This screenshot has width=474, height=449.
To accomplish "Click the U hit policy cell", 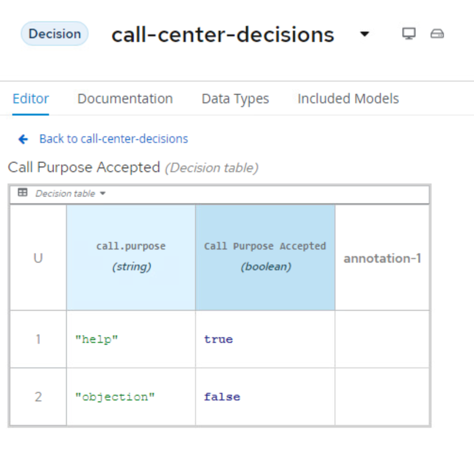I will 38,258.
